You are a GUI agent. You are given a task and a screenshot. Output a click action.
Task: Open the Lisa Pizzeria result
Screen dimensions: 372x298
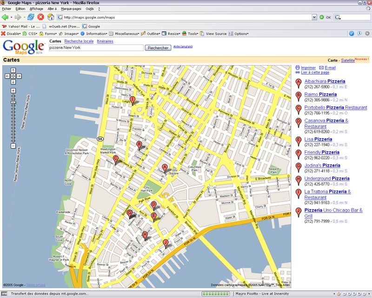tap(318, 139)
